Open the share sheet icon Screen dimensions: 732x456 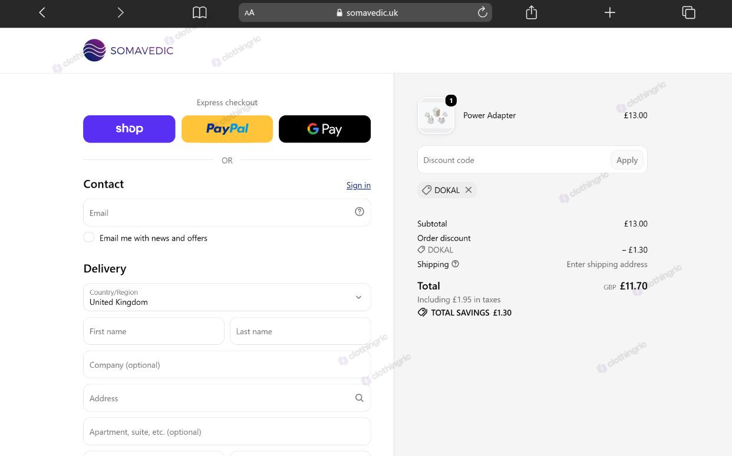[x=531, y=12]
